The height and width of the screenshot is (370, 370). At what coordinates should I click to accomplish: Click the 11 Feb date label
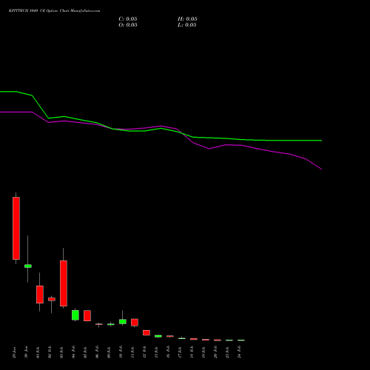[133, 352]
